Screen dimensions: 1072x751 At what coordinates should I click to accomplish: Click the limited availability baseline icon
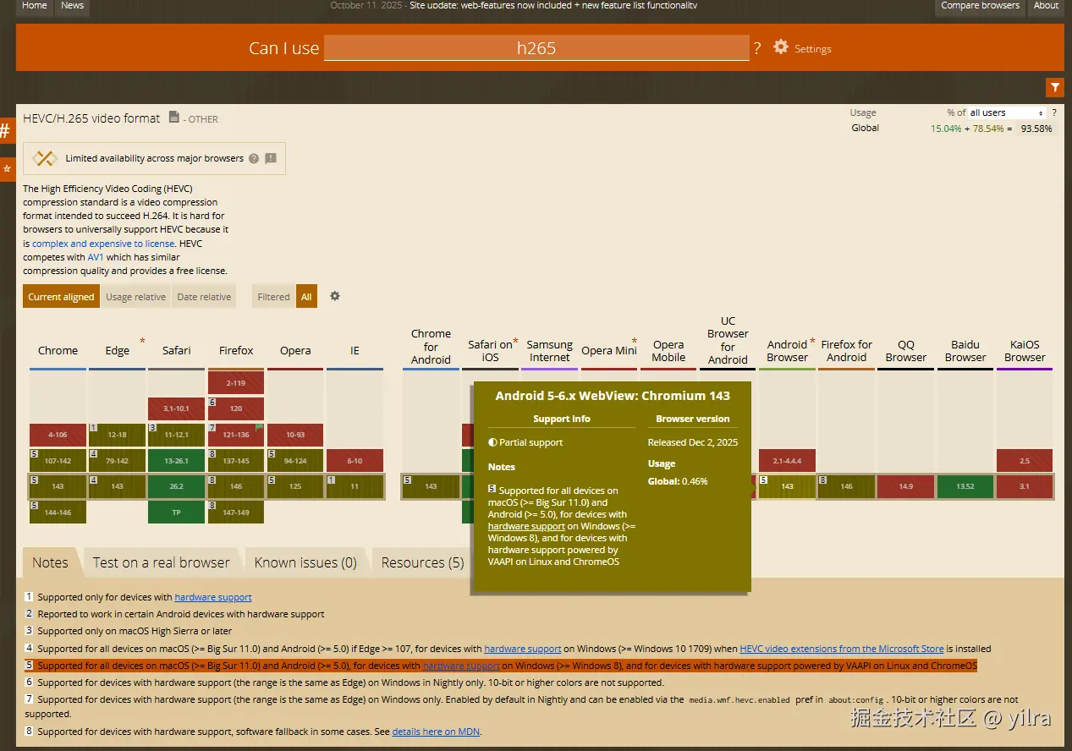[x=45, y=158]
